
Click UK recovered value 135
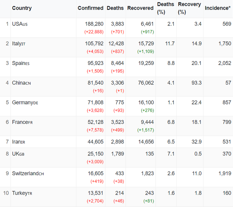point(150,154)
